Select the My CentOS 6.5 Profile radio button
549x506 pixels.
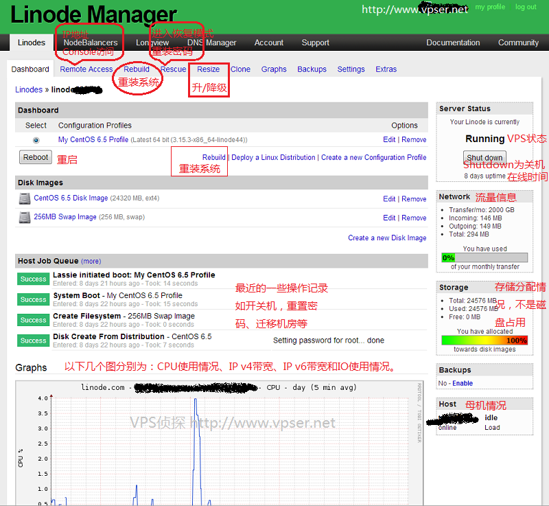36,140
